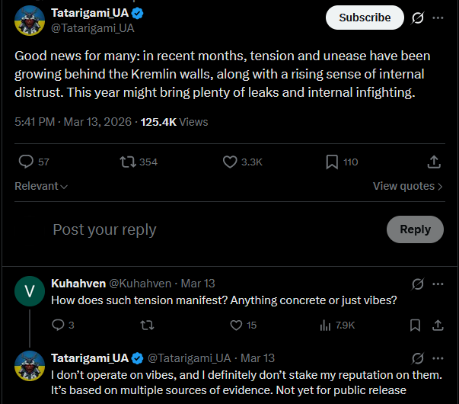Open the more options menu on main post
The width and height of the screenshot is (459, 404).
click(x=438, y=18)
